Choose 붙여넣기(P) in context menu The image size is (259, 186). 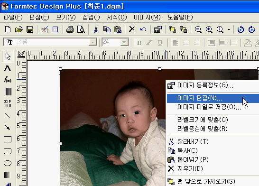tap(213, 159)
